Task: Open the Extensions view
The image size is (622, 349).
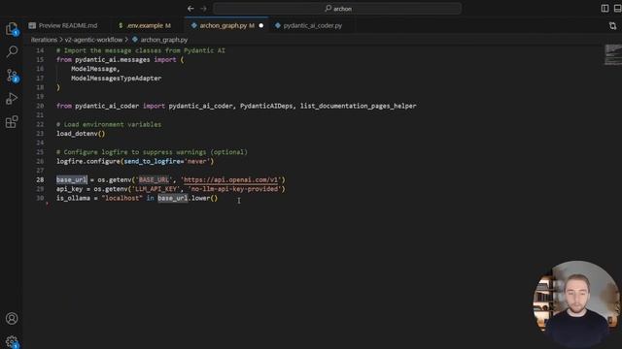Action: [12, 122]
